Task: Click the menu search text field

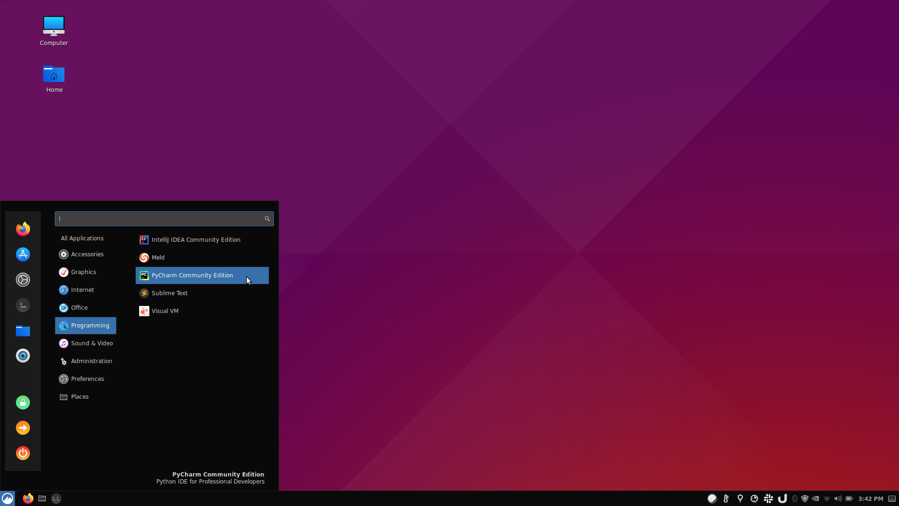Action: point(164,218)
